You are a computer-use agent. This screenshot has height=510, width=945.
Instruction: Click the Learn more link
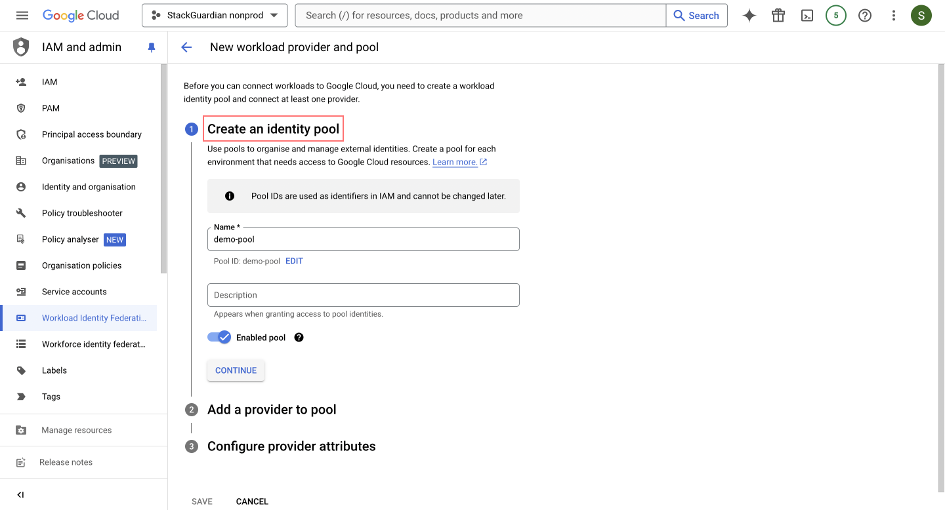tap(455, 162)
